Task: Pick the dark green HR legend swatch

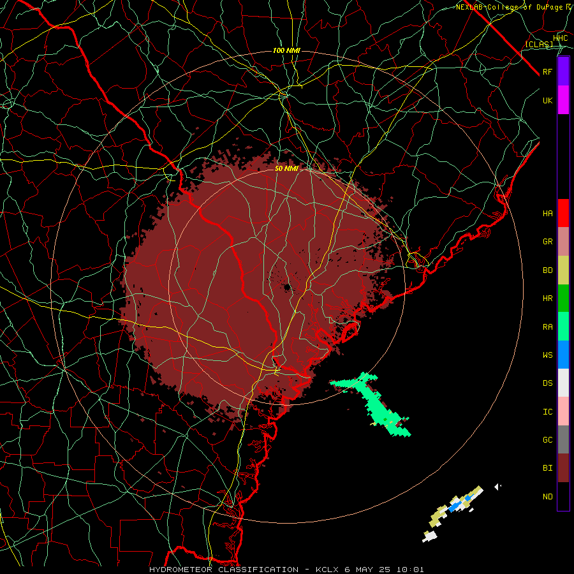Action: (563, 298)
